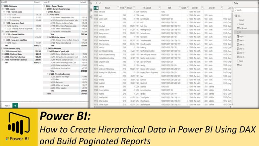Select the COA table in the Data pane
The width and height of the screenshot is (259, 146).
point(239,16)
